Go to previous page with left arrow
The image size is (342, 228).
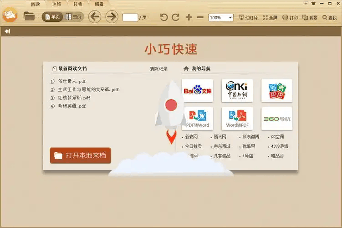[x=94, y=17]
